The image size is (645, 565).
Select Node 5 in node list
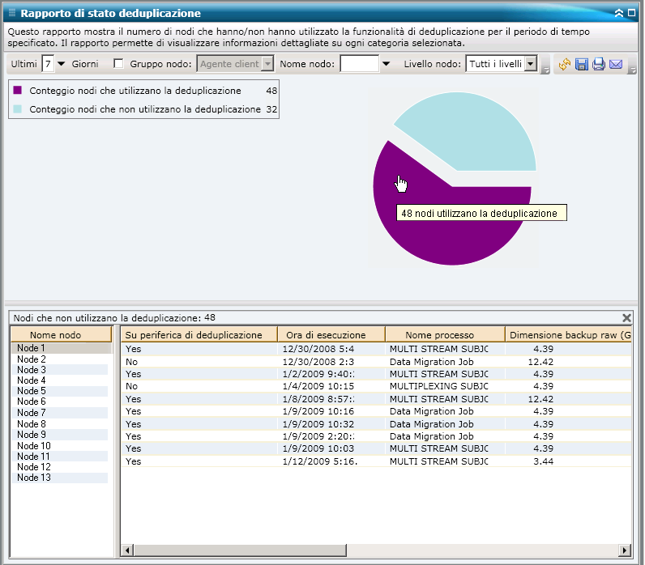click(32, 391)
